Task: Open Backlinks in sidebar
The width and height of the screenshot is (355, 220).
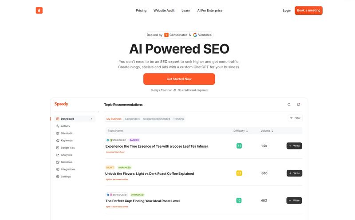Action: tap(64, 162)
